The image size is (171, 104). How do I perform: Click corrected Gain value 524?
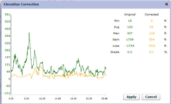coord(152,40)
